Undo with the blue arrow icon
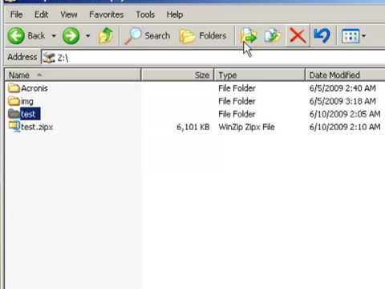Viewport: 385px width, 289px height. coord(322,35)
